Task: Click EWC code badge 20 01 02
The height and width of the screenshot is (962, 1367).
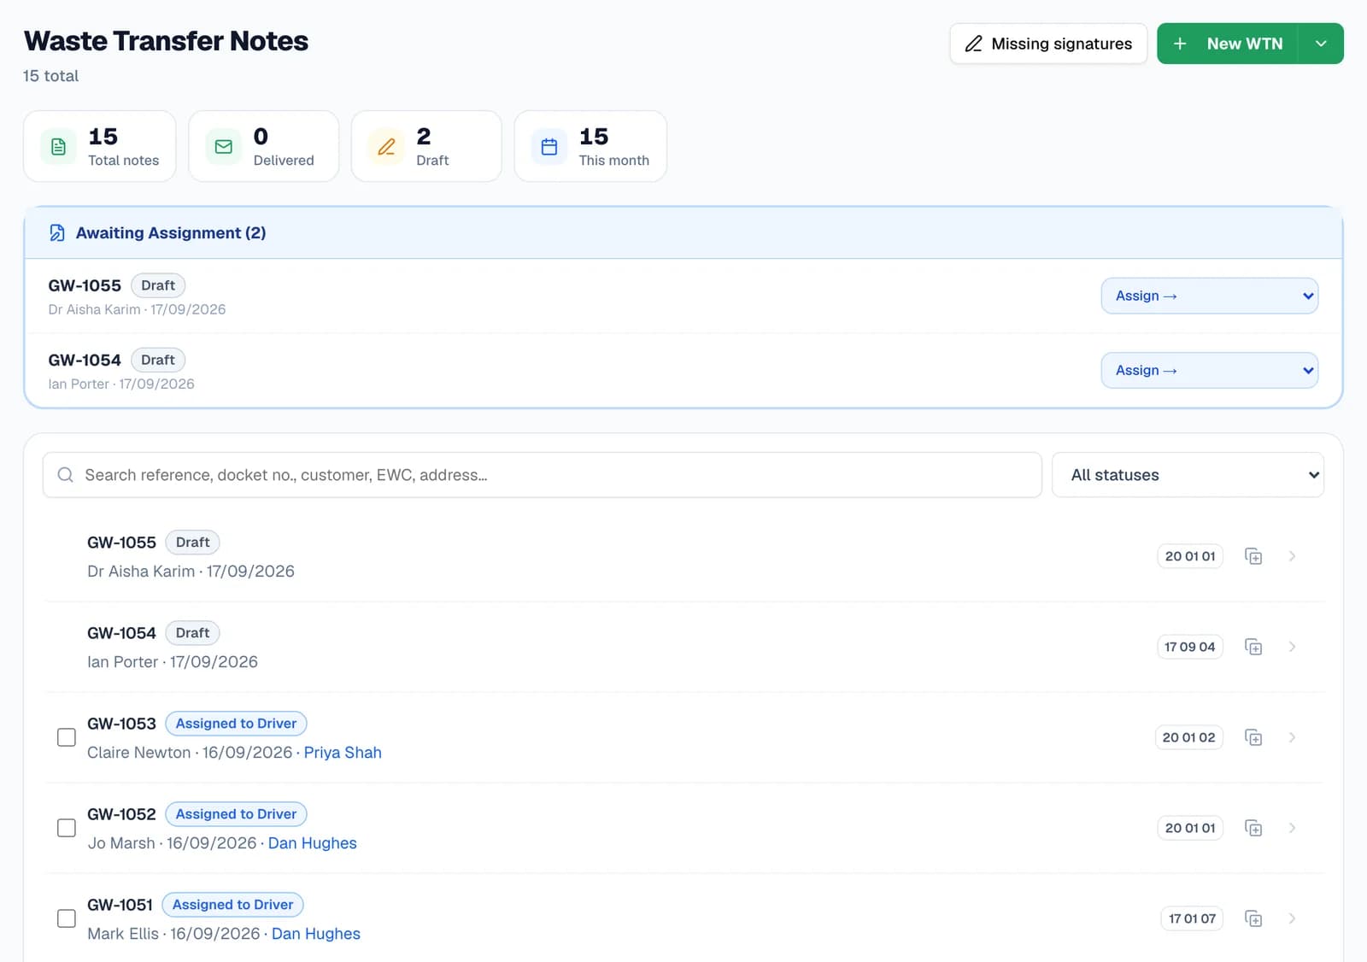Action: click(x=1188, y=737)
